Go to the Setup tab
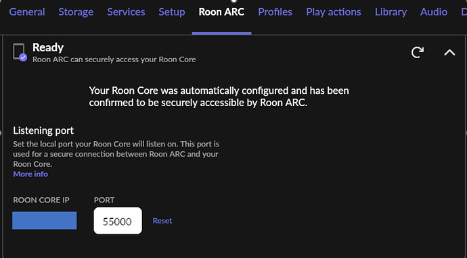 tap(172, 12)
